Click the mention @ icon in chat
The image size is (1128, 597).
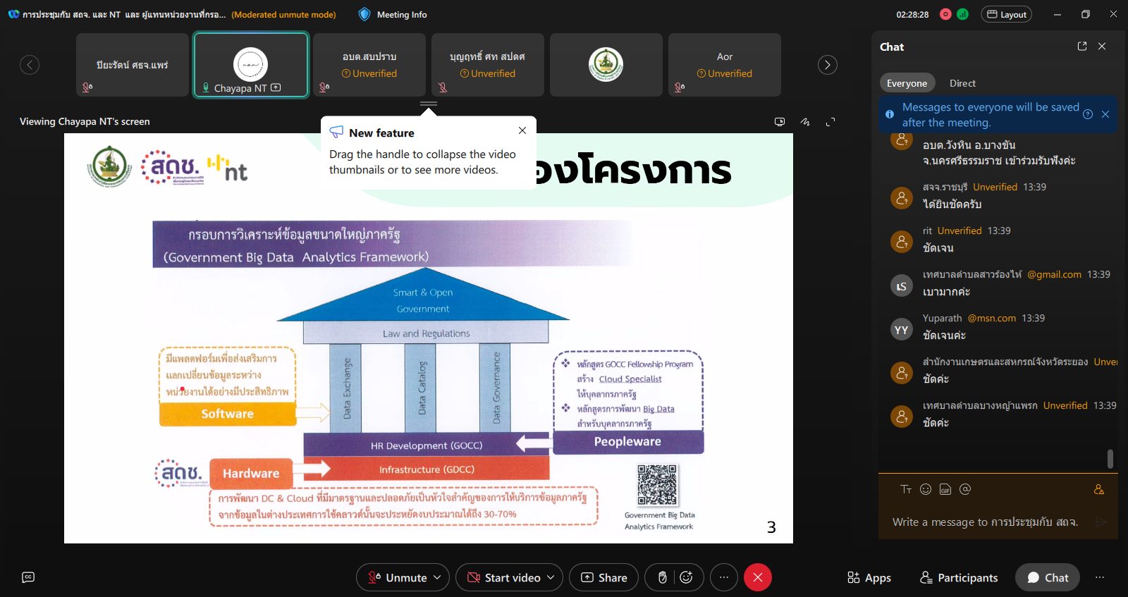pos(965,489)
